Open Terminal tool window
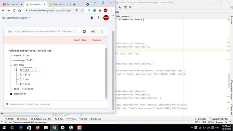Image resolution: width=233 pixels, height=131 pixels. [x=22, y=119]
